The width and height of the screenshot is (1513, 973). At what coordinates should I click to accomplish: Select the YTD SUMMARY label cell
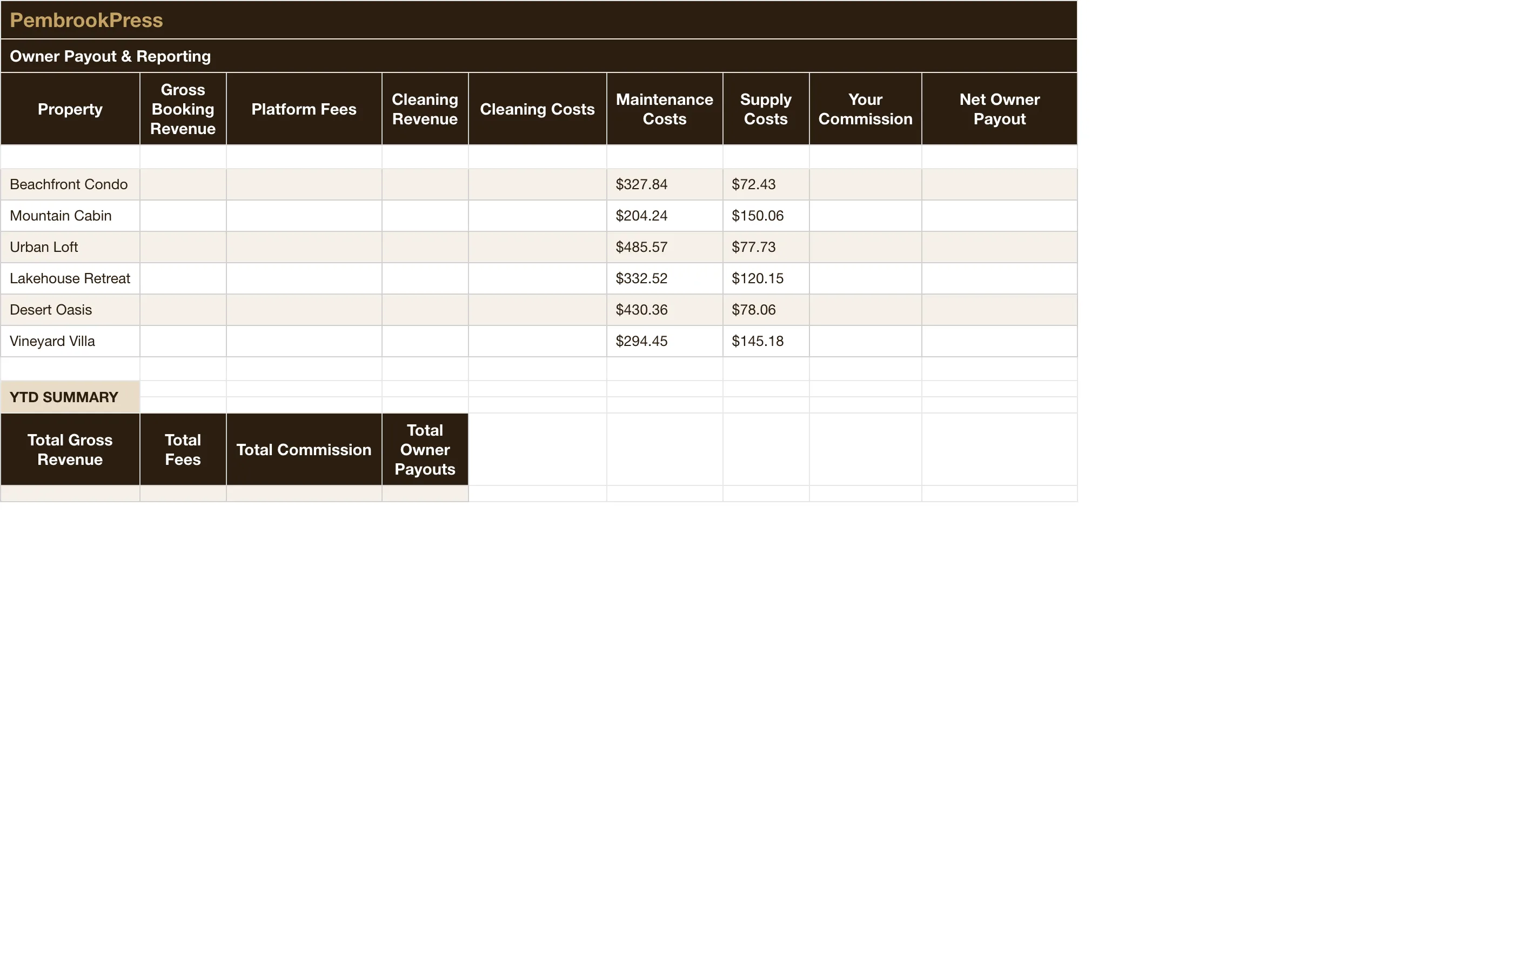click(70, 397)
